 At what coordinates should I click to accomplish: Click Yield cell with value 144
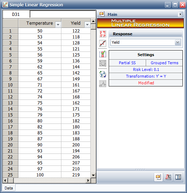pyautogui.click(x=76, y=67)
